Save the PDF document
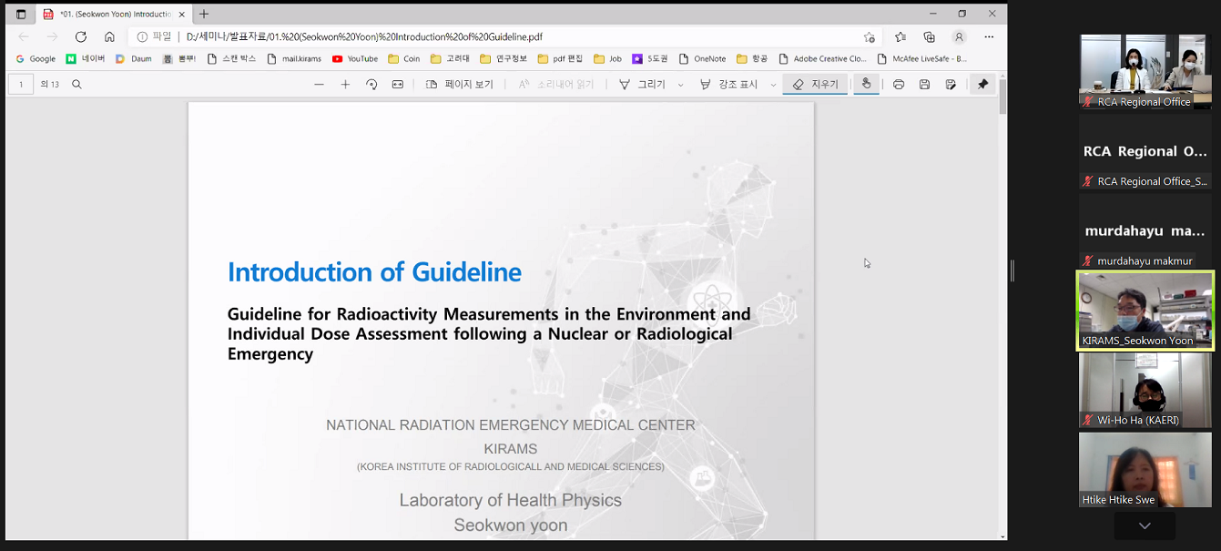The width and height of the screenshot is (1221, 551). point(924,85)
